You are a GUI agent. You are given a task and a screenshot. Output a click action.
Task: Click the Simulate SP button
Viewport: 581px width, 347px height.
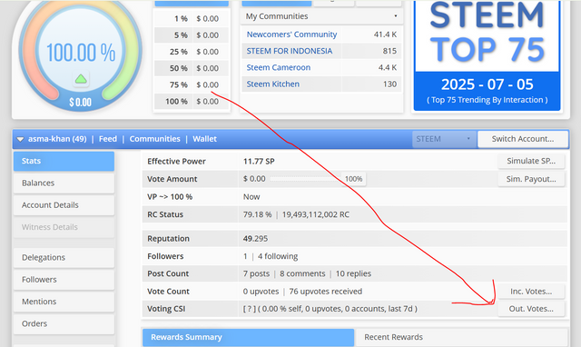tap(531, 161)
